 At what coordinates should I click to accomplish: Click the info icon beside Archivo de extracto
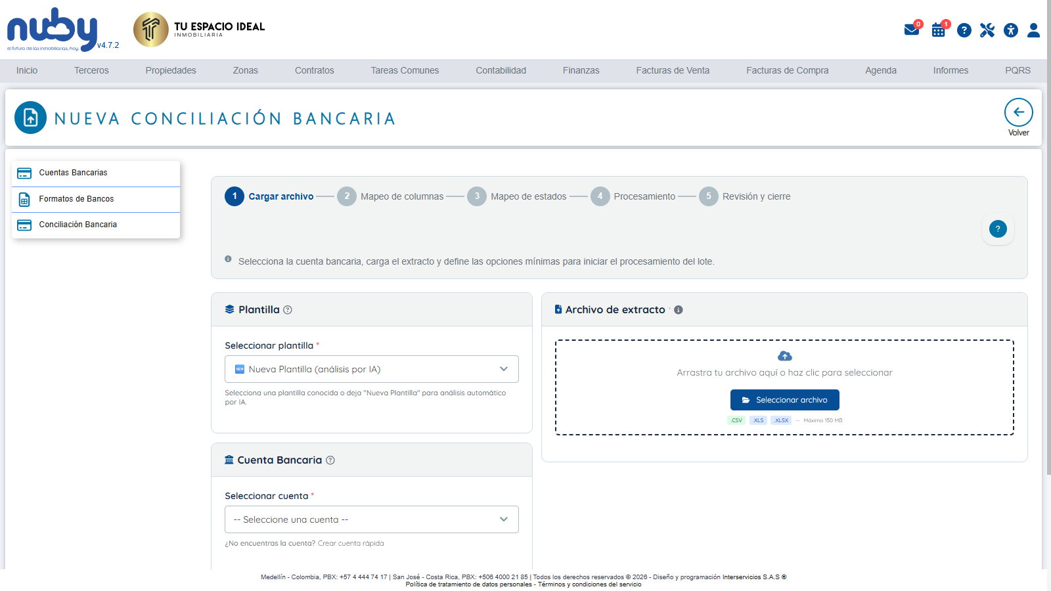[x=679, y=310]
